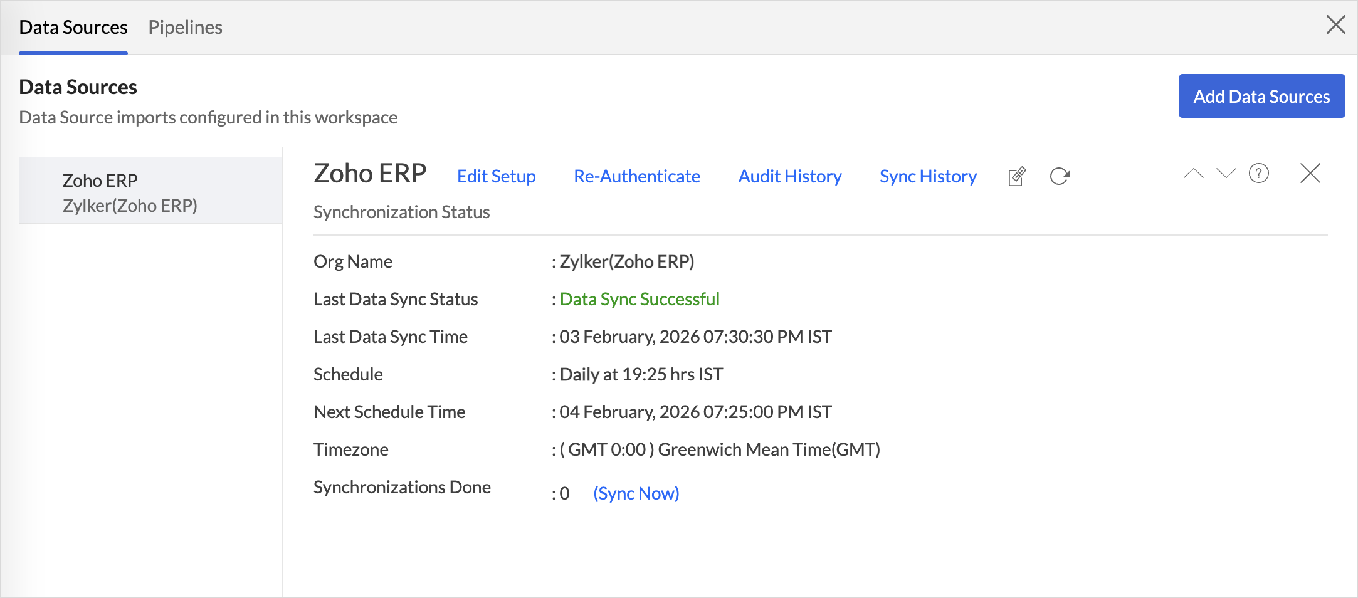This screenshot has height=598, width=1358.
Task: Go to previous data source with up chevron
Action: [1193, 174]
